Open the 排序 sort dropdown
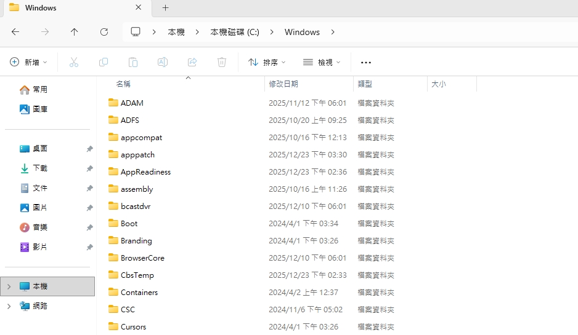The image size is (578, 335). (x=267, y=62)
